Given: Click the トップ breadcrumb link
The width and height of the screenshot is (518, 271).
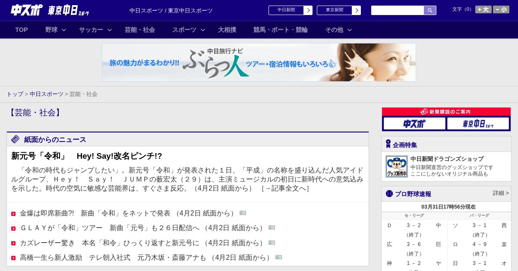Looking at the screenshot, I should click(x=15, y=94).
